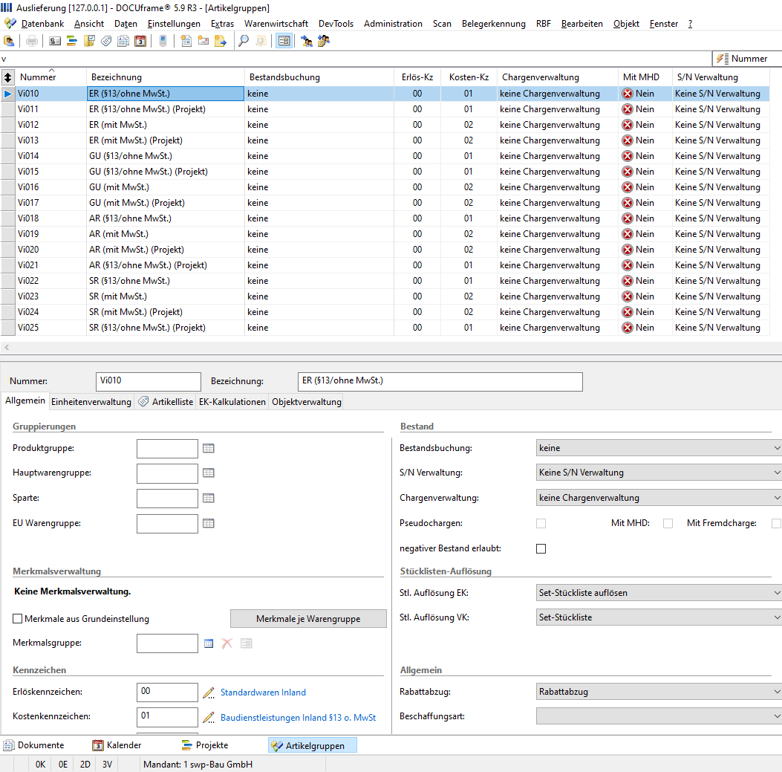The height and width of the screenshot is (772, 782).
Task: Click the projects bars toolbar icon
Action: point(72,41)
